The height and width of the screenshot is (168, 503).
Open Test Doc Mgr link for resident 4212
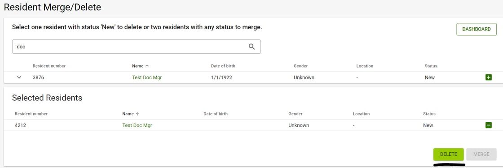click(x=137, y=125)
